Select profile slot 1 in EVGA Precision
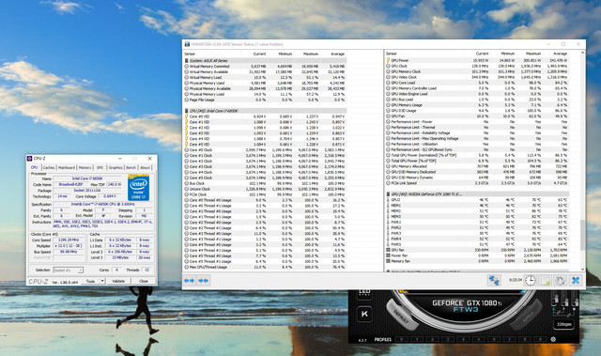Image resolution: width=601 pixels, height=356 pixels. tap(417, 339)
